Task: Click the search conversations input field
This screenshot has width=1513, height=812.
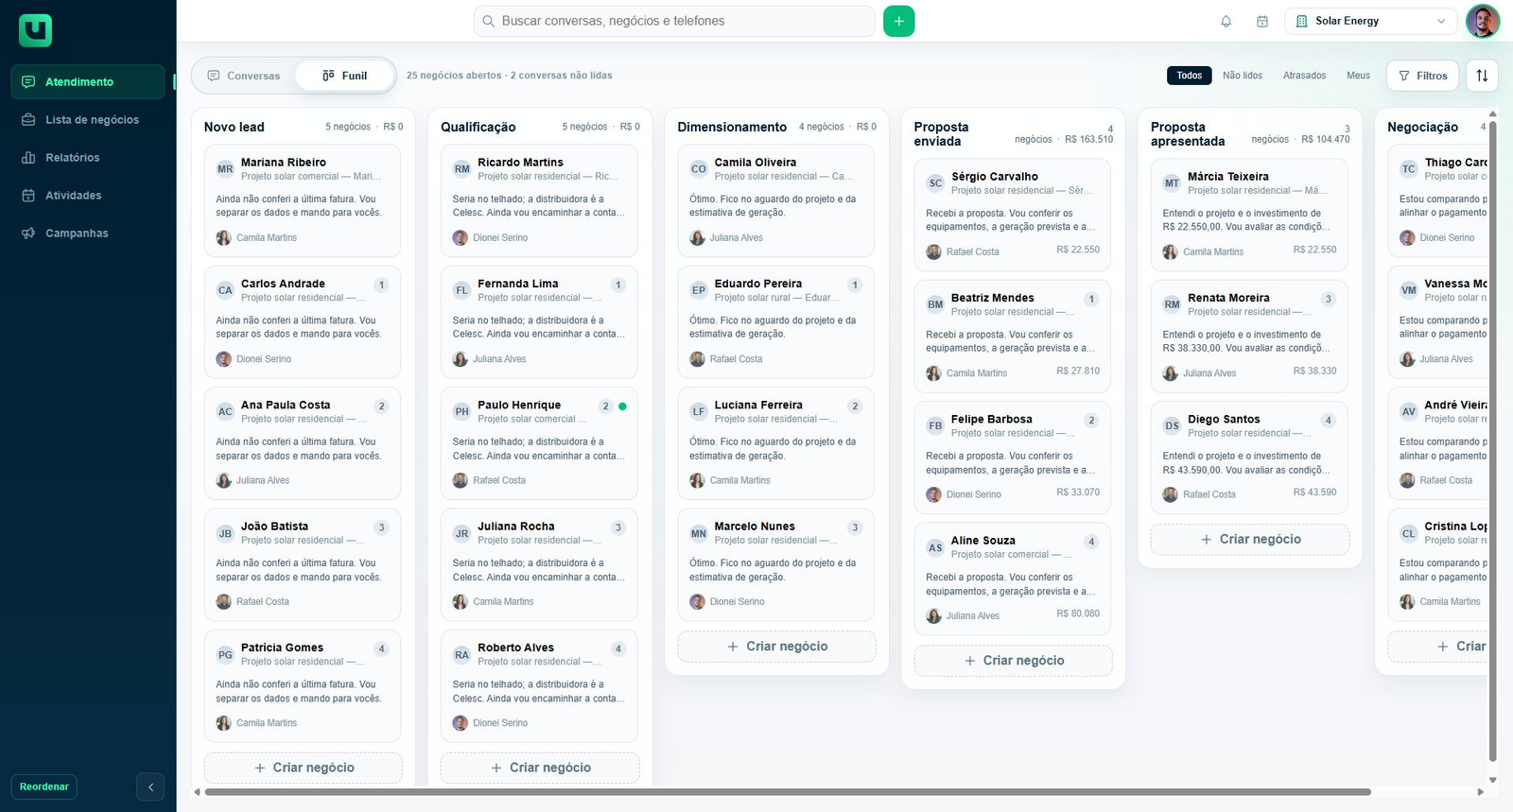Action: tap(674, 21)
